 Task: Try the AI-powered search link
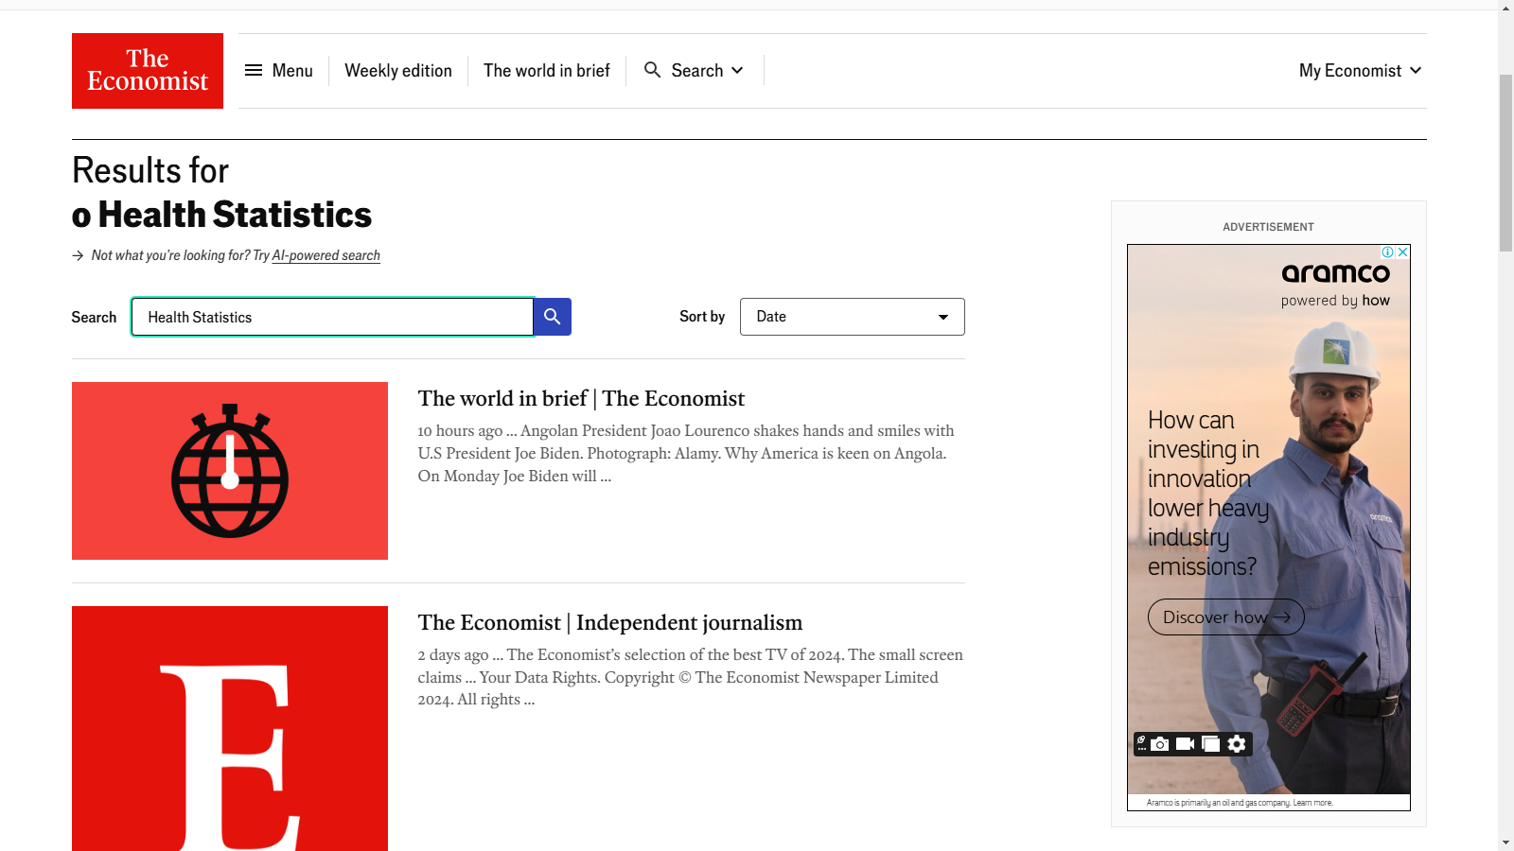(x=326, y=255)
